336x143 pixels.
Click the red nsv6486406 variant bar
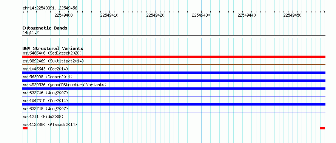pos(174,57)
